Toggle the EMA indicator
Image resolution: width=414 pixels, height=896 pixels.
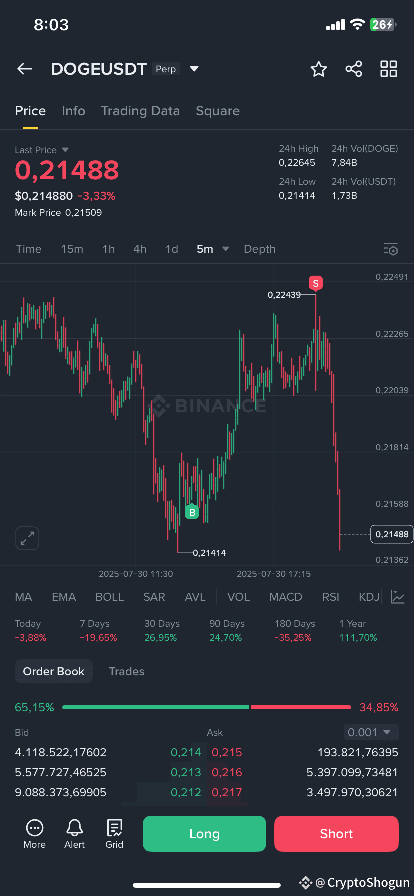pyautogui.click(x=64, y=597)
